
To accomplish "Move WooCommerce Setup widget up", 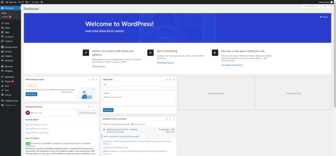I will 89,79.
